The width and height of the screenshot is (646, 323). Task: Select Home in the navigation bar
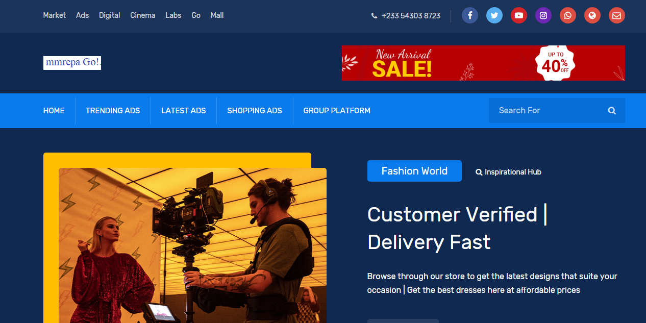point(54,111)
